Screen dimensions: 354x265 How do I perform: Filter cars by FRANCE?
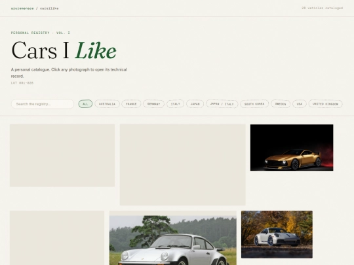(131, 104)
